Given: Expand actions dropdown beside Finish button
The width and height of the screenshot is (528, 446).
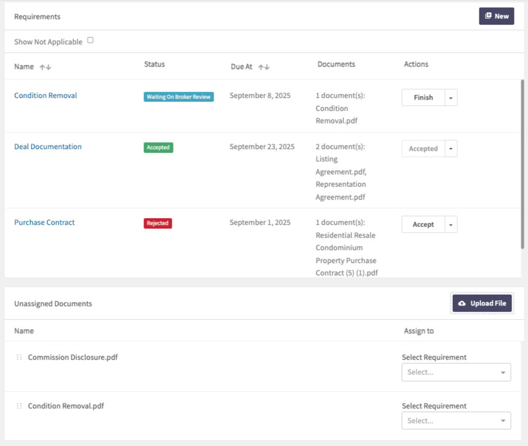Looking at the screenshot, I should [451, 98].
